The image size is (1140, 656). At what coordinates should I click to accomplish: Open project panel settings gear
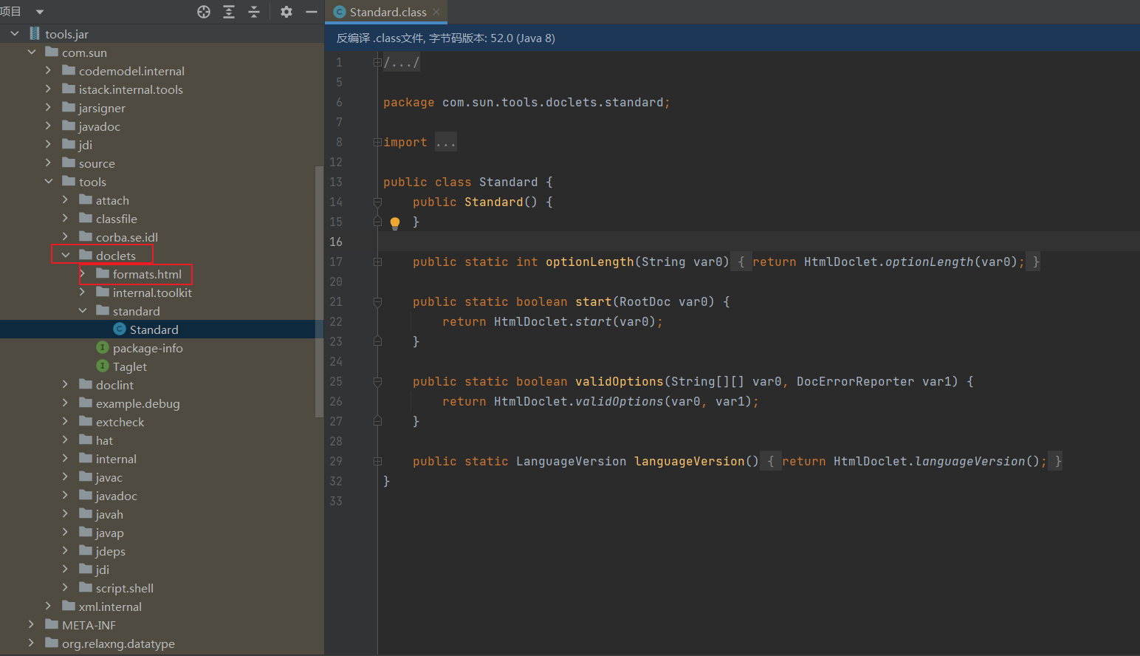coord(286,12)
